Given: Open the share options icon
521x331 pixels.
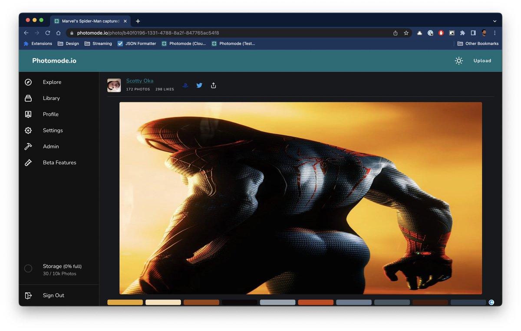Looking at the screenshot, I should point(213,85).
